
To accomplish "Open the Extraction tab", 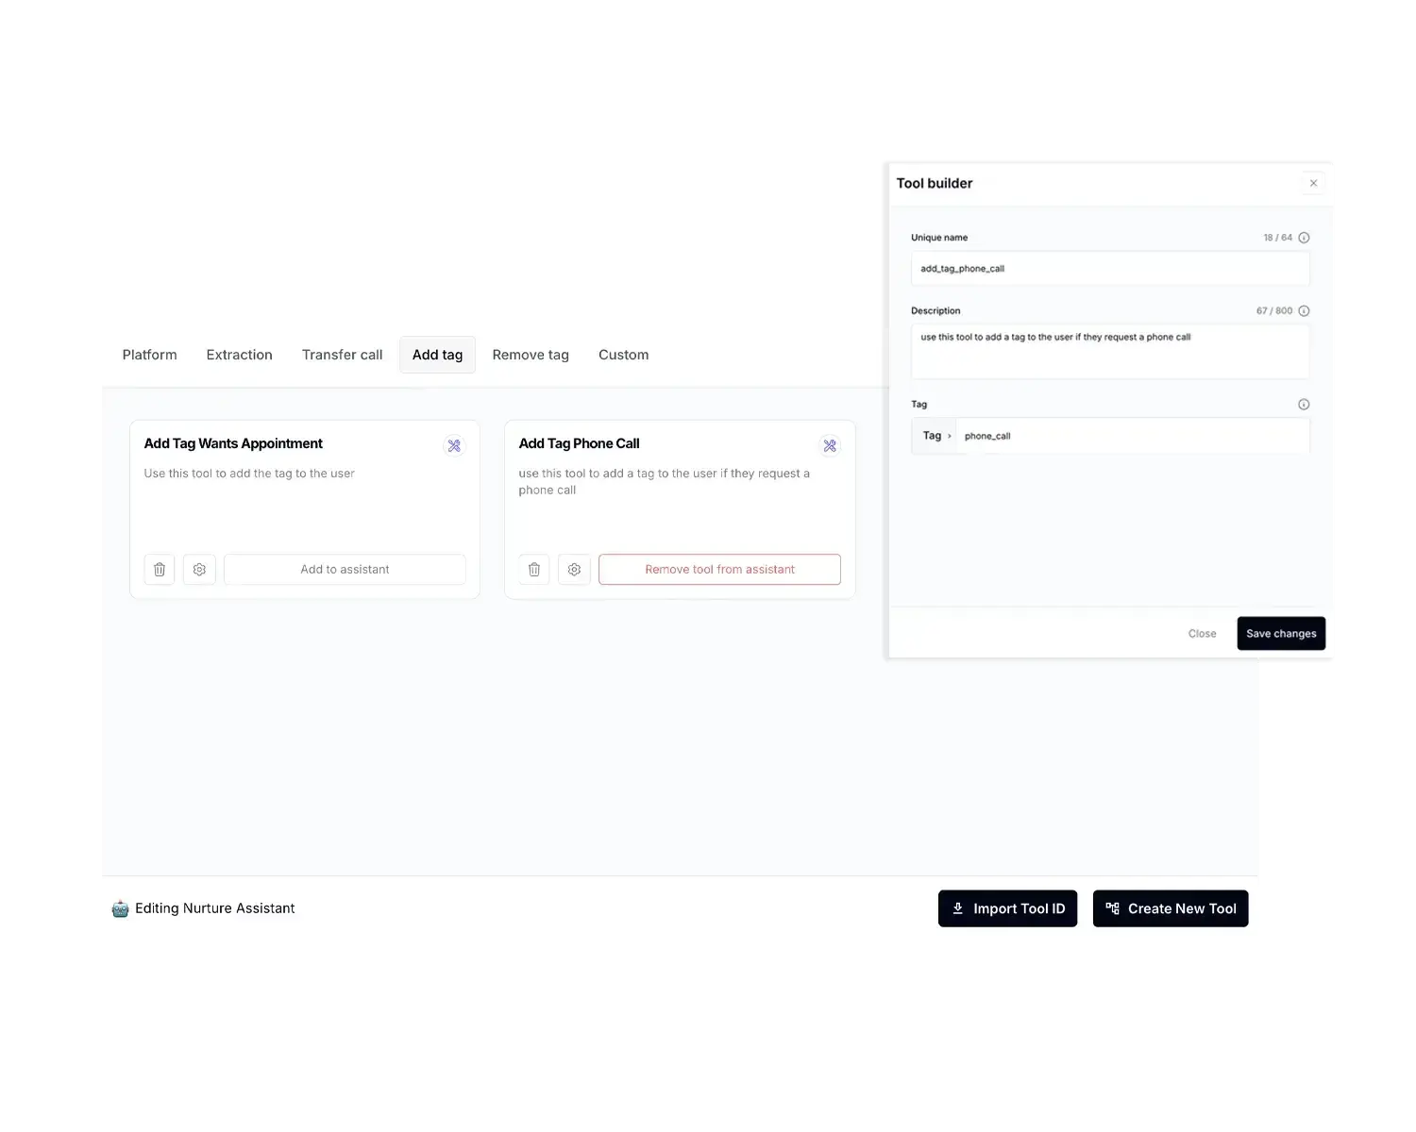I will tap(239, 355).
